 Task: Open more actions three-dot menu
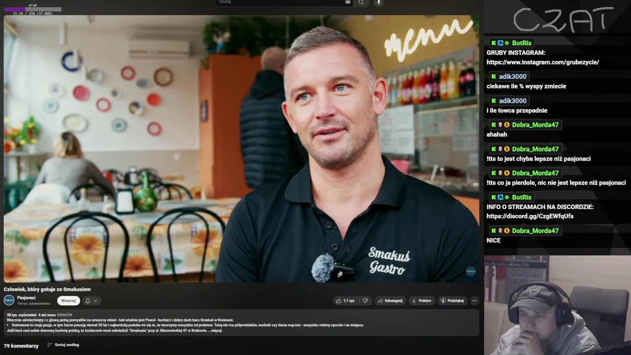coord(474,301)
